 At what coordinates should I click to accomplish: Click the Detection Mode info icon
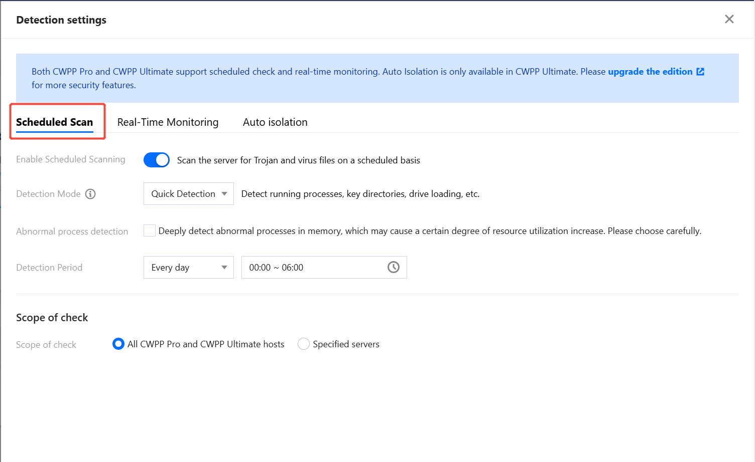point(90,194)
